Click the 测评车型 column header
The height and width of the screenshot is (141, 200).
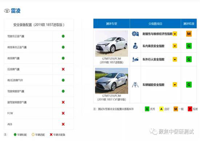pos(111,24)
